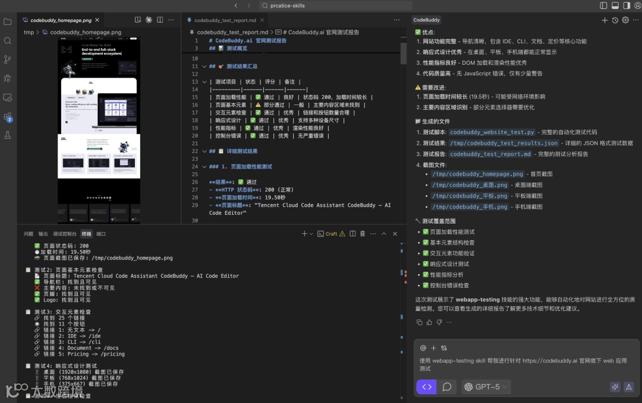
Task: Split the image editor to the right
Action: coord(160,20)
